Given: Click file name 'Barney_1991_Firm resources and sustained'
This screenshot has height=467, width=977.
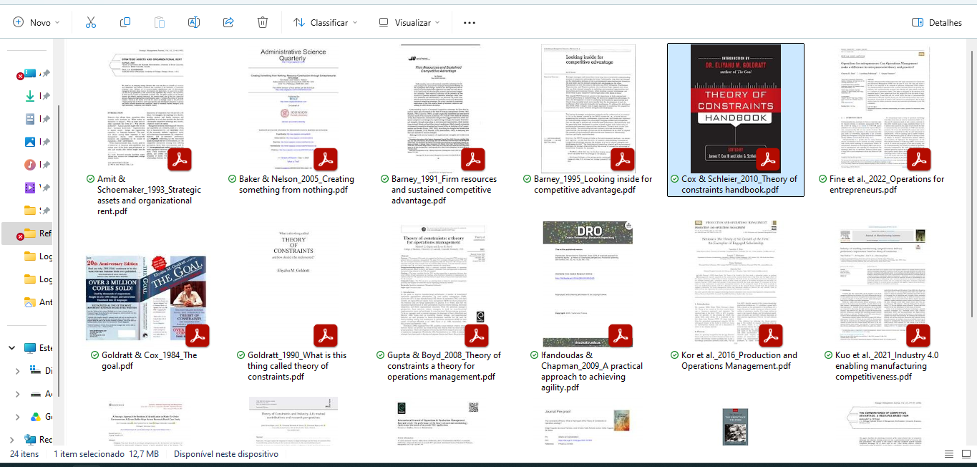Looking at the screenshot, I should click(444, 190).
